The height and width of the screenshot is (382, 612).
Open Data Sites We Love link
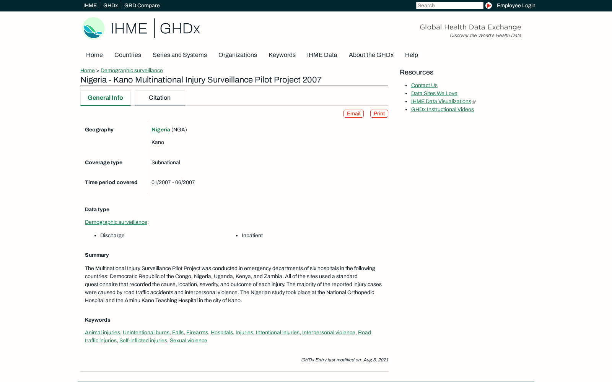(434, 93)
